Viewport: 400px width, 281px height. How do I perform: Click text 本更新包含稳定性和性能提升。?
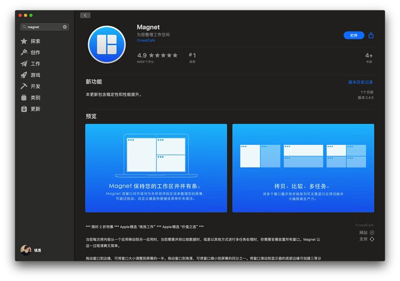click(x=114, y=94)
